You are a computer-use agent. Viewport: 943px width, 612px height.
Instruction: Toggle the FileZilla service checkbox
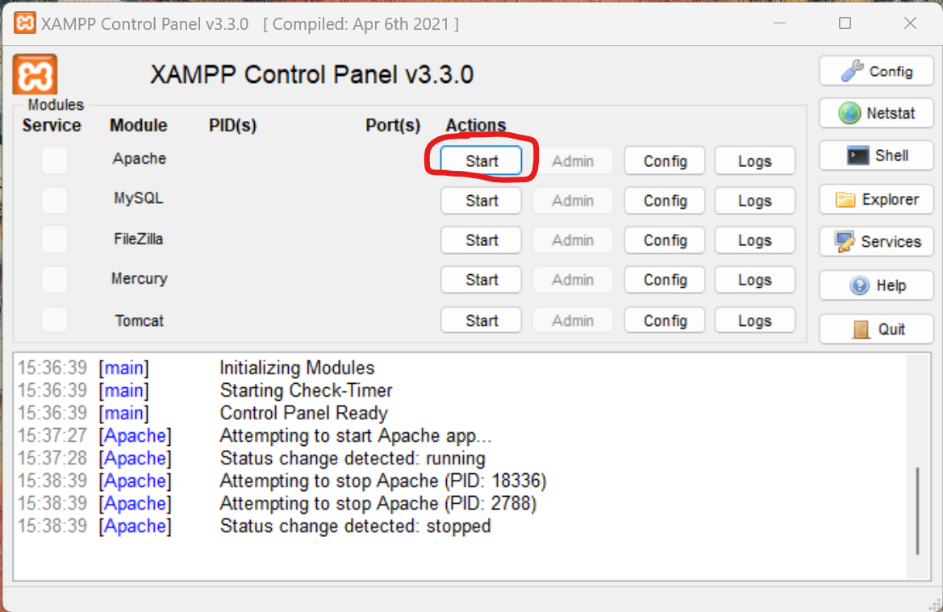[x=55, y=240]
